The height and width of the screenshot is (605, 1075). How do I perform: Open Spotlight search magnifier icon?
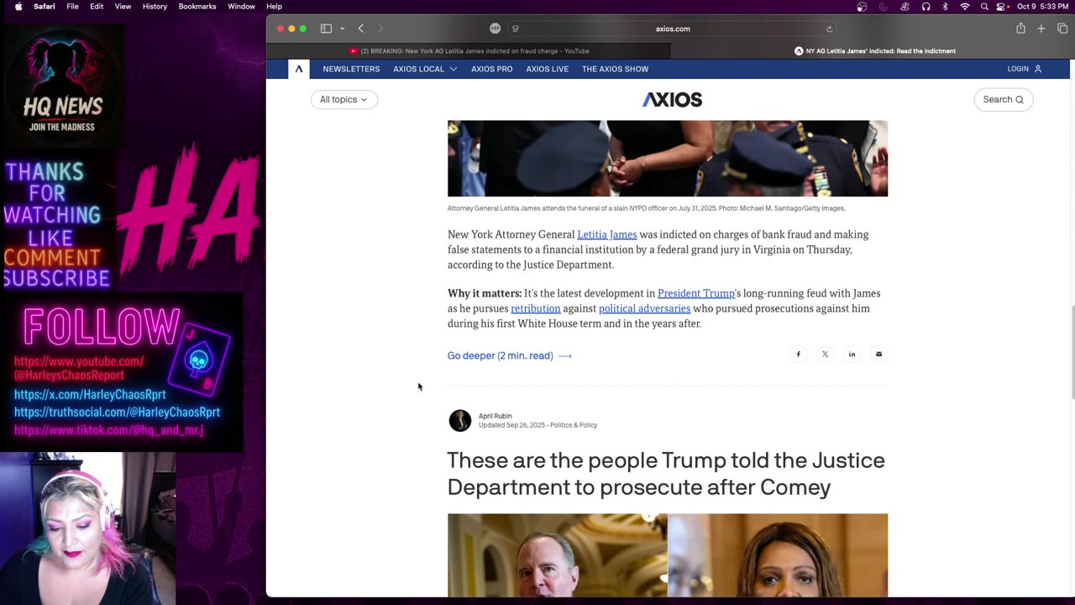tap(984, 7)
